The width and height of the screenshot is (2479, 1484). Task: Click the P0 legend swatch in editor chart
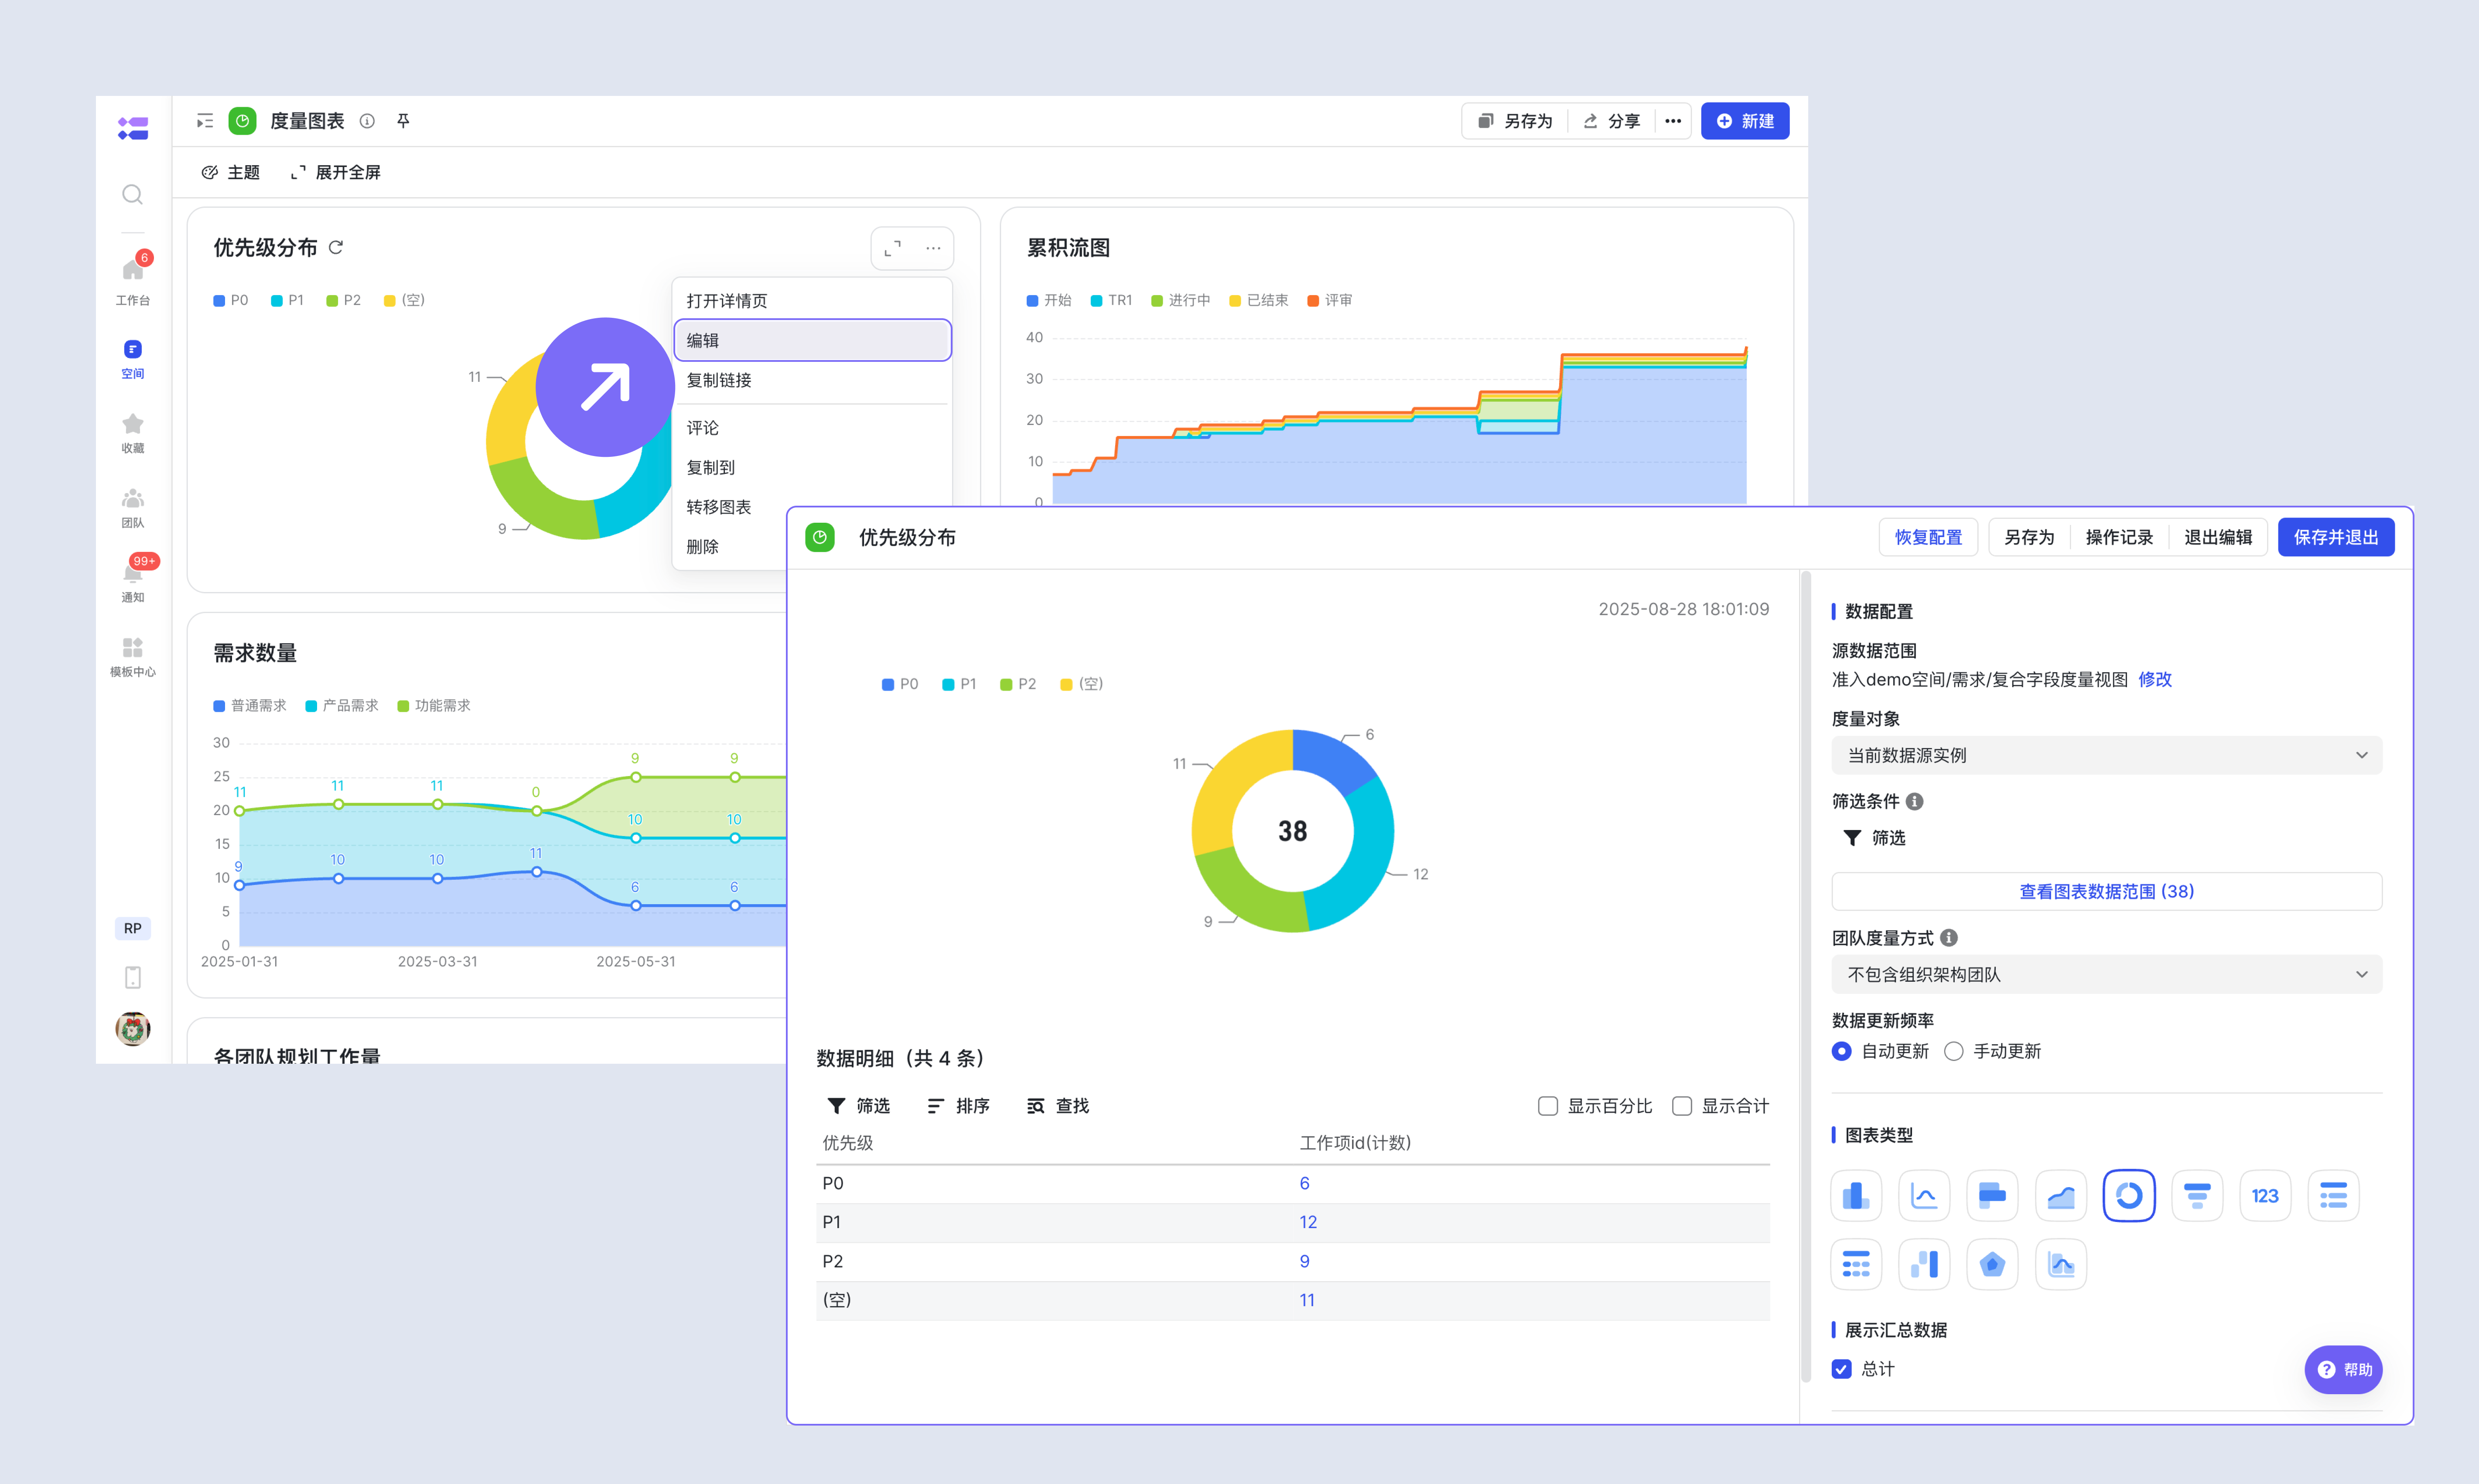click(888, 684)
